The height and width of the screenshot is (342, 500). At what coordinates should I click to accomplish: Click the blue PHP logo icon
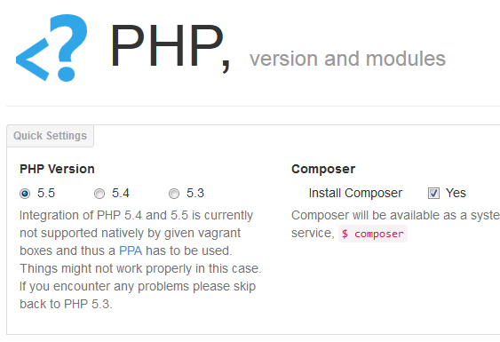[52, 48]
